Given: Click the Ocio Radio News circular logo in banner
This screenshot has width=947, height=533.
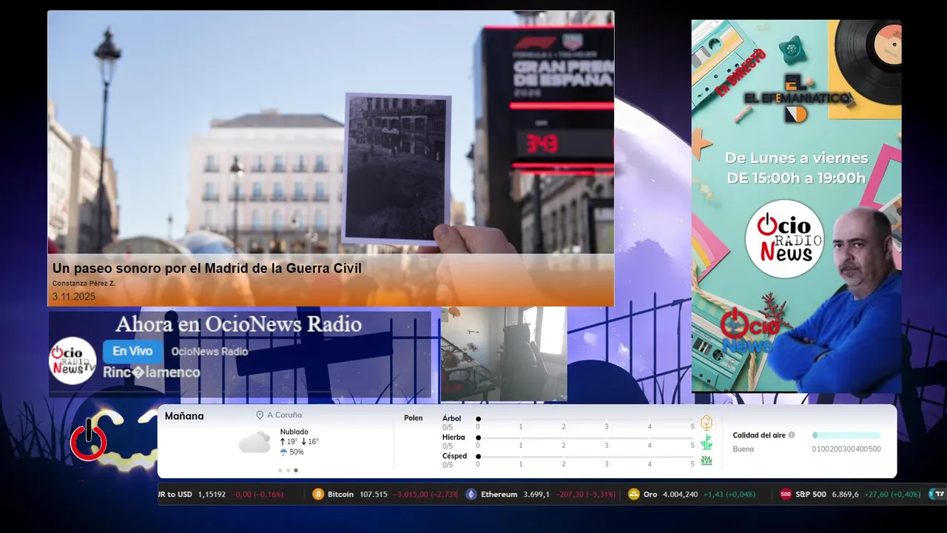Looking at the screenshot, I should [784, 239].
